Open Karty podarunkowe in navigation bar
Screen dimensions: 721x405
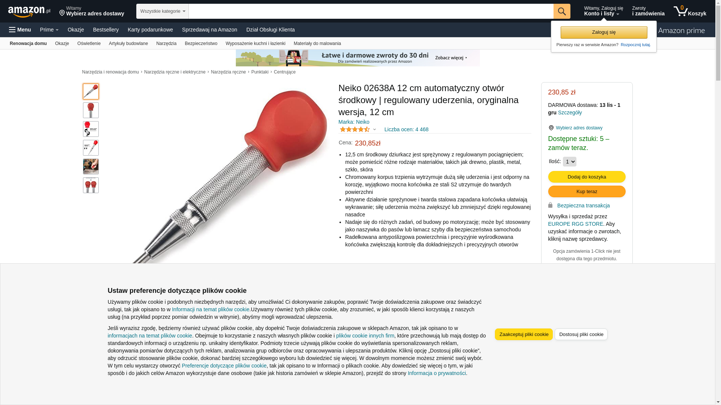150,30
